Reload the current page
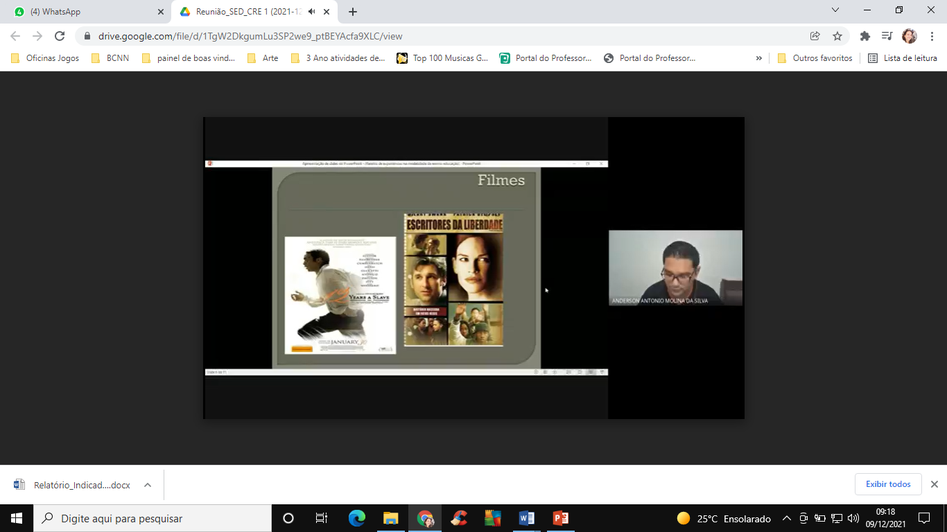The height and width of the screenshot is (532, 947). (x=60, y=36)
